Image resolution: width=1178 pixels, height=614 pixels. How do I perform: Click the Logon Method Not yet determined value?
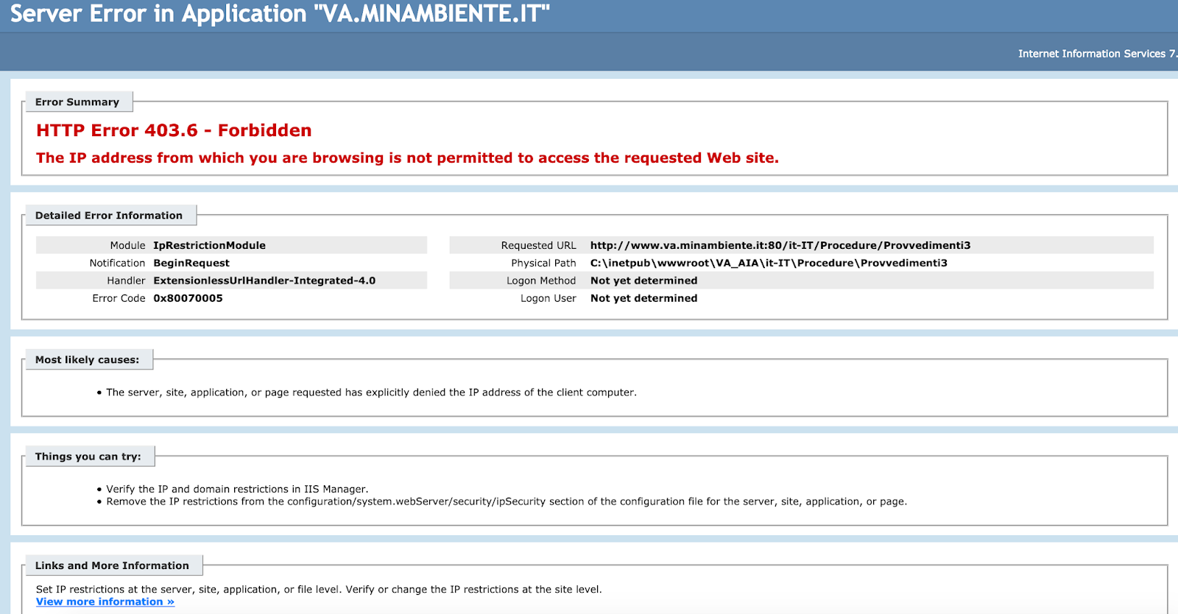pos(643,280)
